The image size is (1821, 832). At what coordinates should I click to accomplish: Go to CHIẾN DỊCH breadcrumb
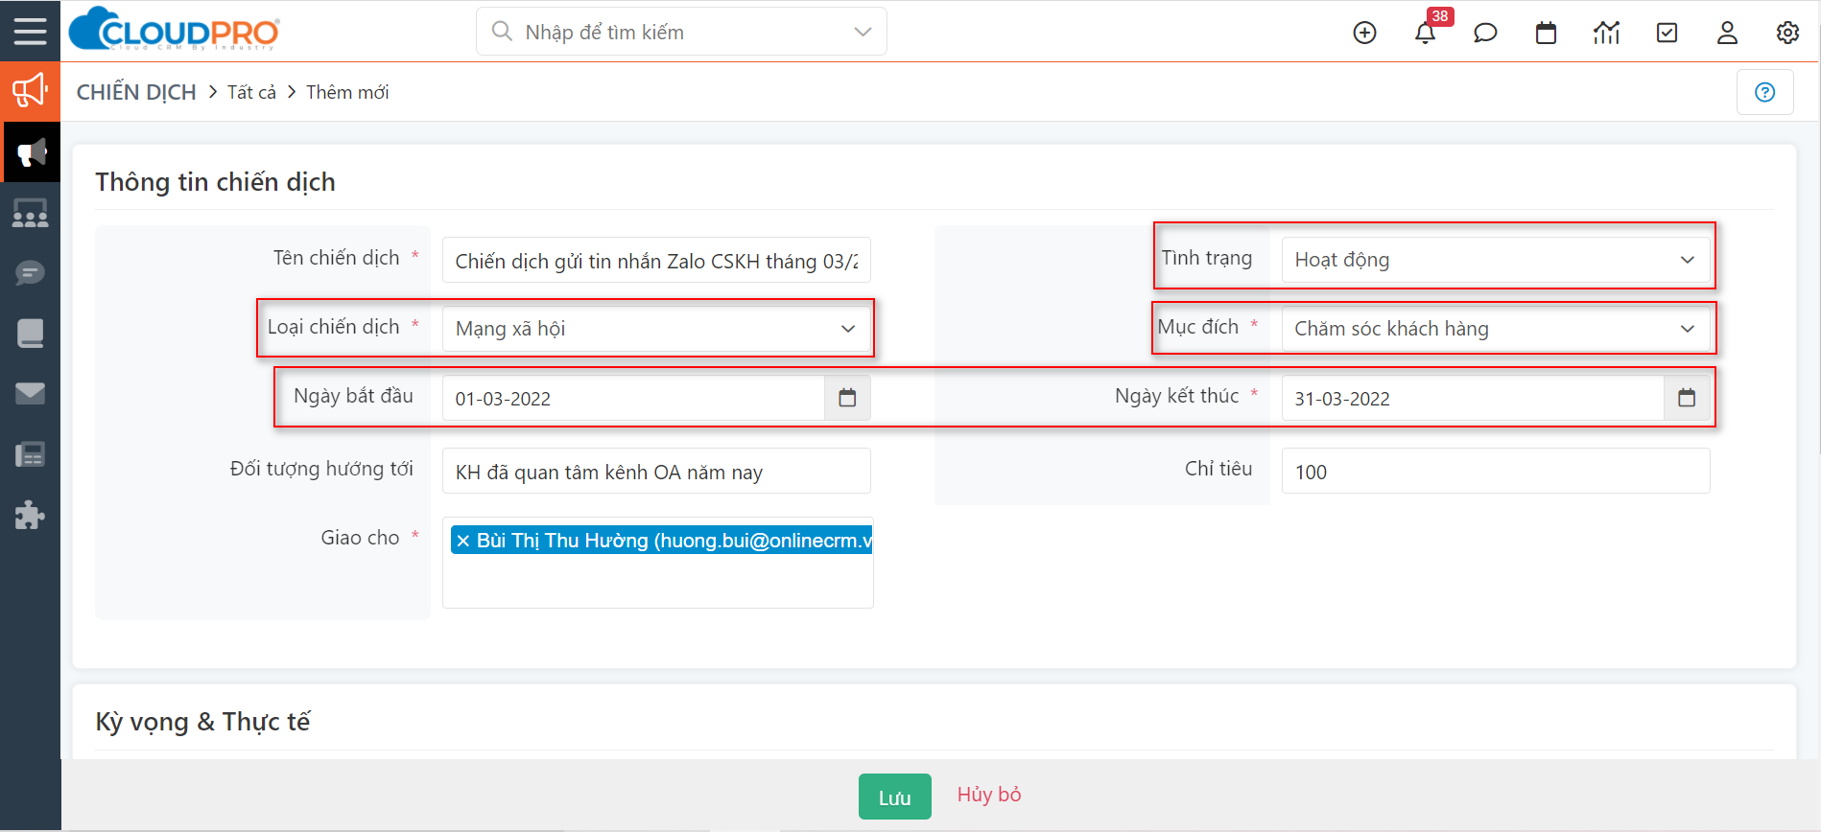tap(136, 92)
